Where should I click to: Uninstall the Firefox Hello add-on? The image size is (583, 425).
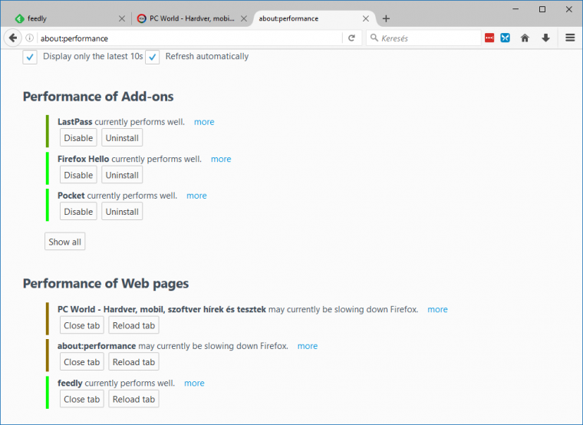122,175
